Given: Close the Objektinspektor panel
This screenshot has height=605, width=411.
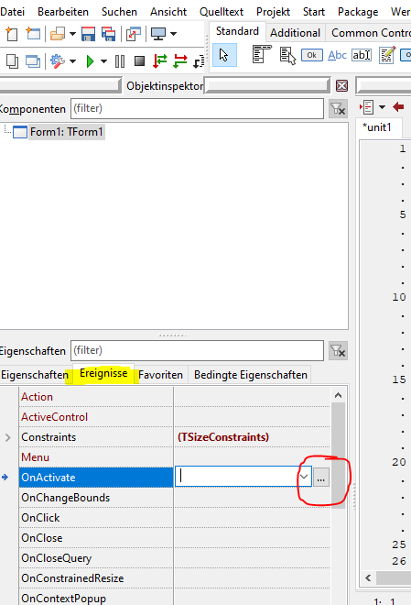Looking at the screenshot, I should pos(341,85).
